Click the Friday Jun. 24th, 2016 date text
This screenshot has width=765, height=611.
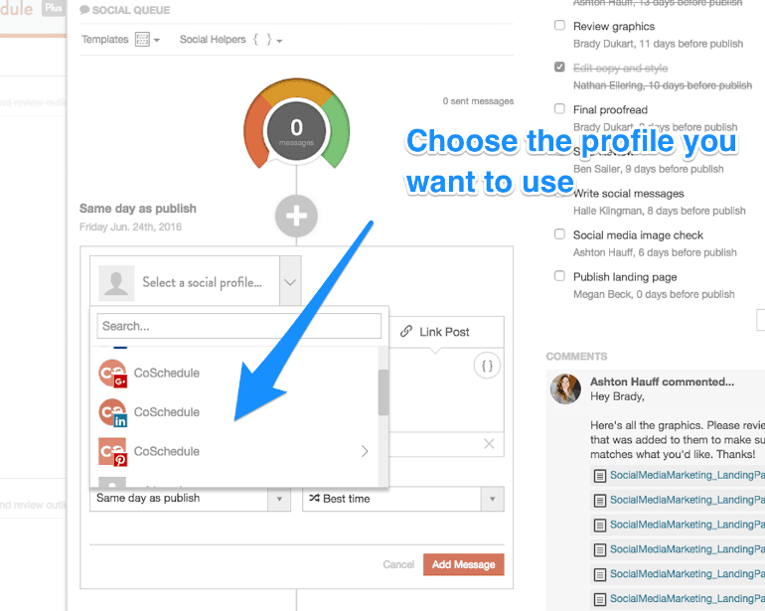(x=130, y=227)
